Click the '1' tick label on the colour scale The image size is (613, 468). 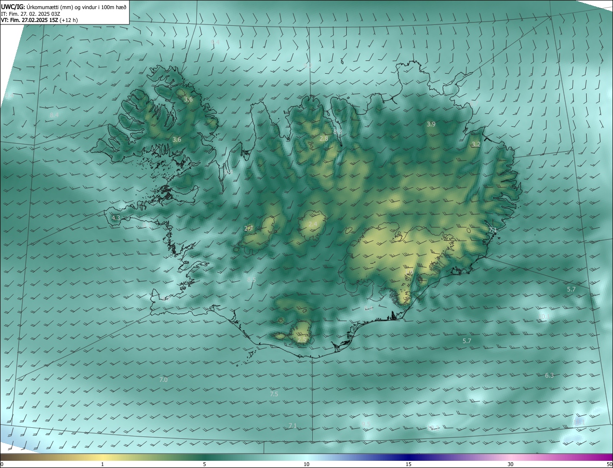click(102, 464)
